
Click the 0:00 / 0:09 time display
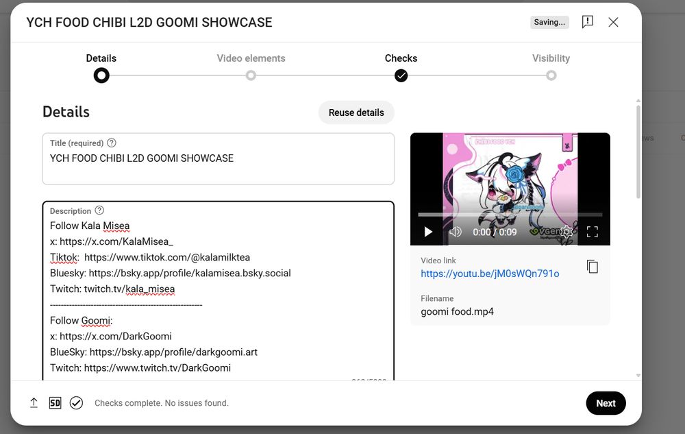495,232
